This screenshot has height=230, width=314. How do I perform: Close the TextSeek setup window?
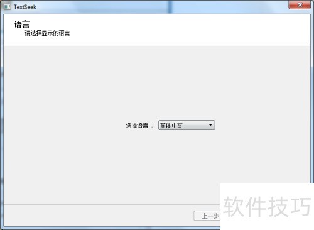[300, 5]
